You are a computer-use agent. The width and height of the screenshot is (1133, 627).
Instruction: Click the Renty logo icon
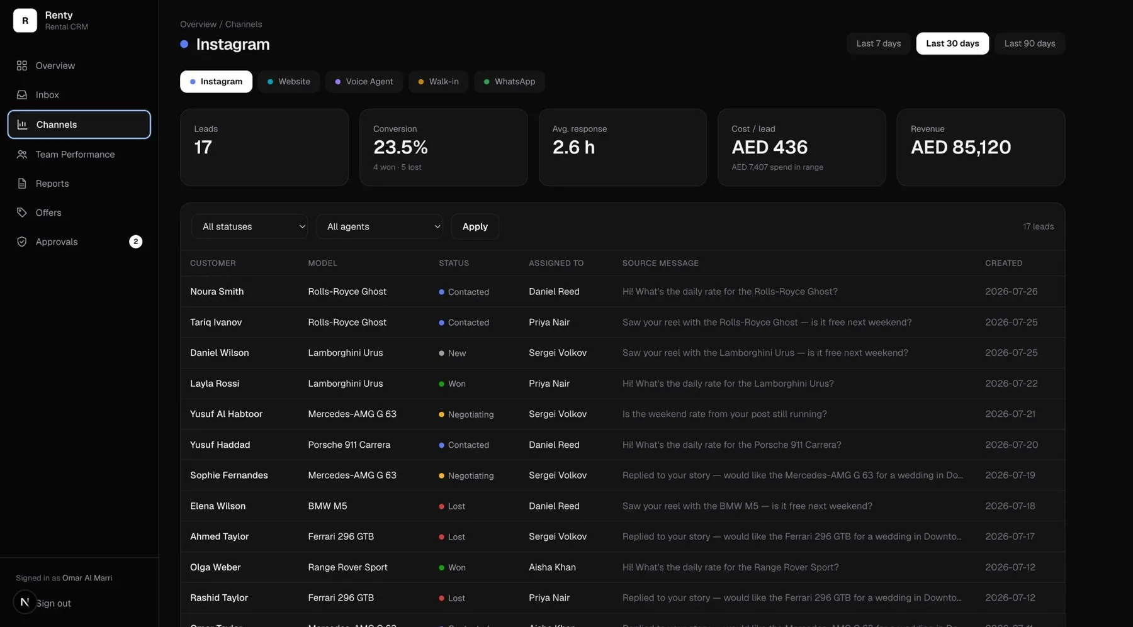click(25, 20)
